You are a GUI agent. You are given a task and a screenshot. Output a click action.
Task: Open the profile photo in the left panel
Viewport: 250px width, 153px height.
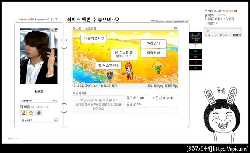tap(39, 56)
